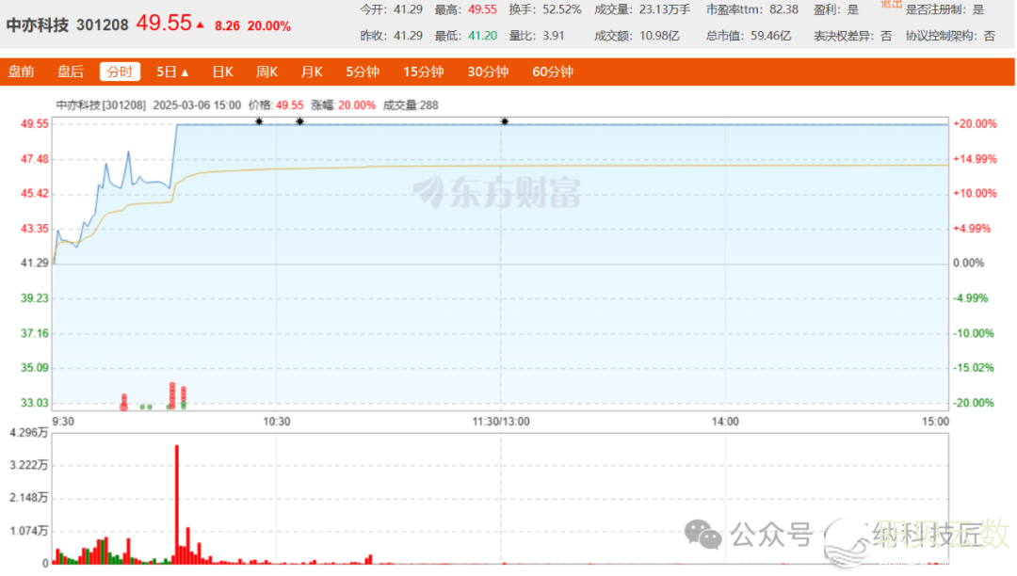Viewport: 1017px width, 576px height.
Task: Click the 11:30/13:00 time axis label
Action: 501,422
